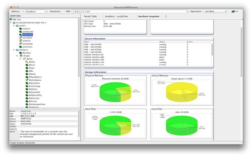Click the ifMtu leaf icon
The height and width of the screenshot is (157, 252).
[x=27, y=71]
